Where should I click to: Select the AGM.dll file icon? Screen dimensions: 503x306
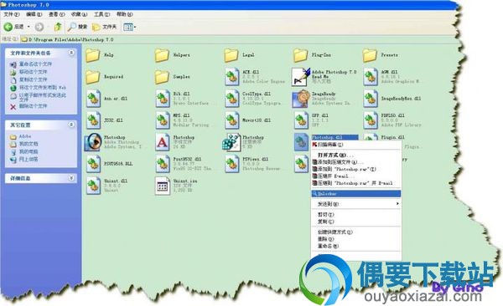click(x=371, y=77)
